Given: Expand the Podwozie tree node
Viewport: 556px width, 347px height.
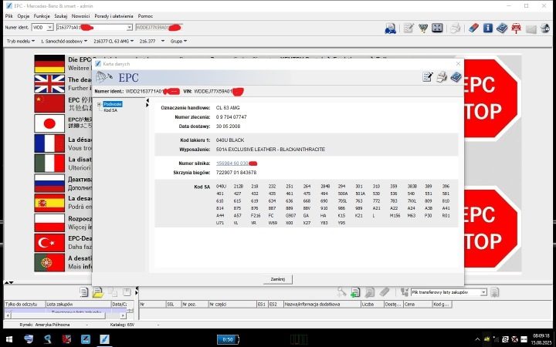Looking at the screenshot, I should (x=99, y=104).
